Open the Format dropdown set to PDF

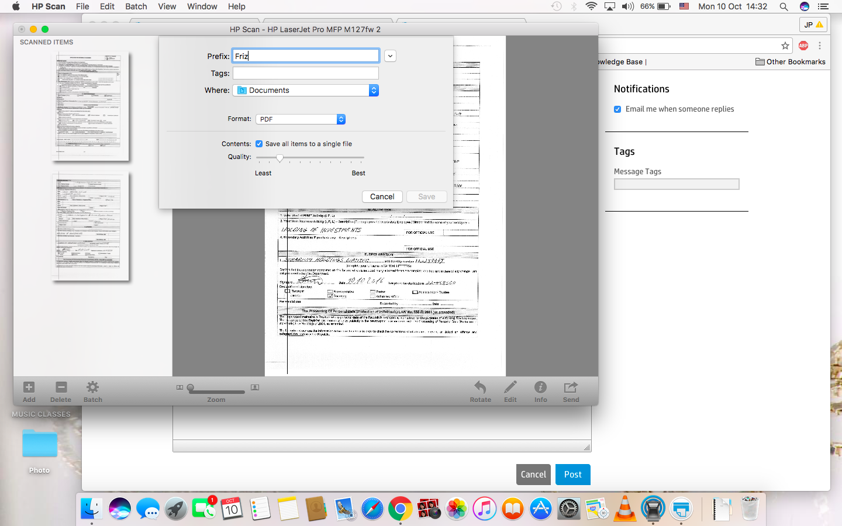tap(341, 119)
